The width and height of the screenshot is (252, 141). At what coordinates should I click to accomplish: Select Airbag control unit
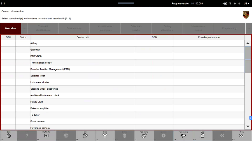pyautogui.click(x=123, y=43)
